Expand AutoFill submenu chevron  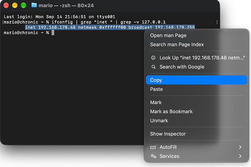[240, 147]
